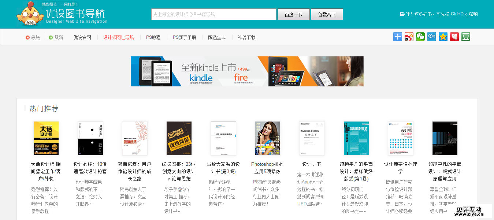The width and height of the screenshot is (494, 220).
Task: Share to Douban with the green 豆 icon
Action: tap(466, 37)
